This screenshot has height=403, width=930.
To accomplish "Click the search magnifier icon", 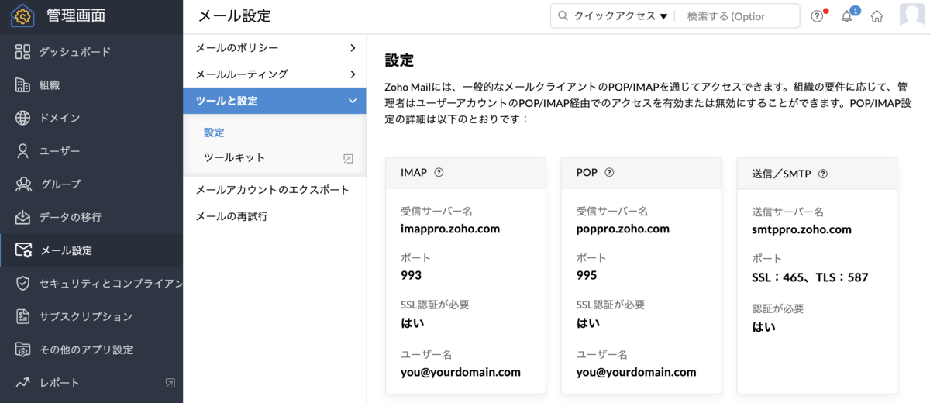I will (563, 15).
